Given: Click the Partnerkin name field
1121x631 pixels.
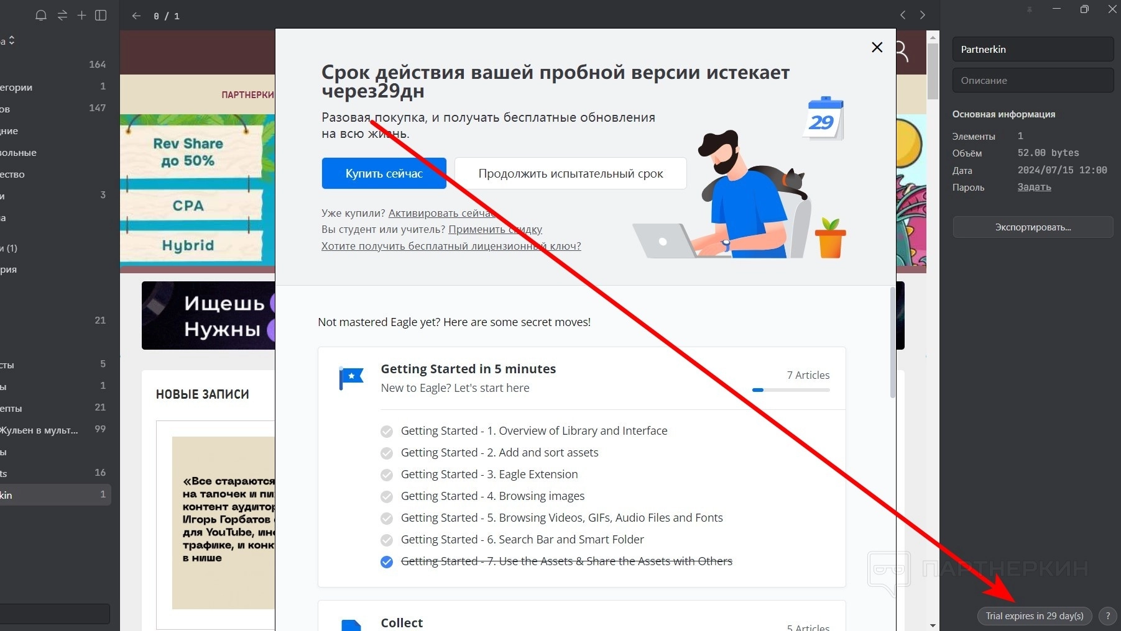Looking at the screenshot, I should click(1033, 49).
